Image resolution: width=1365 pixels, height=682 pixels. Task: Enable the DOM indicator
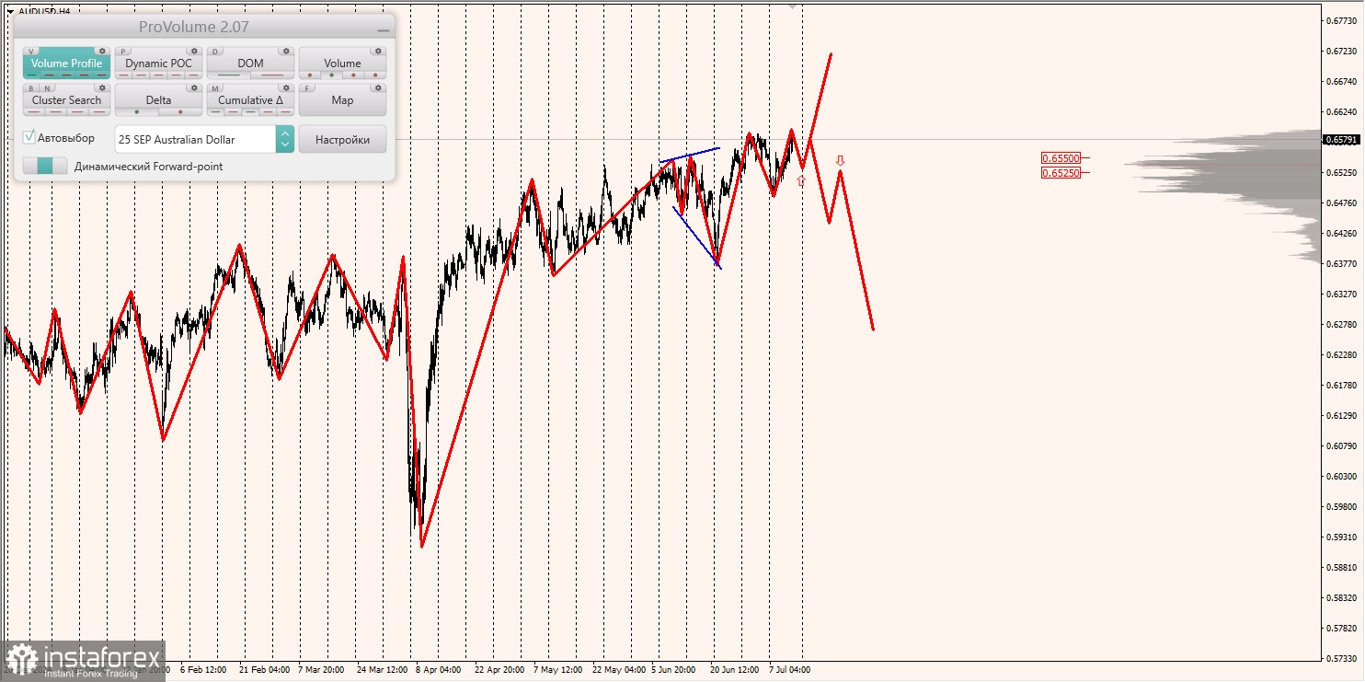coord(250,63)
